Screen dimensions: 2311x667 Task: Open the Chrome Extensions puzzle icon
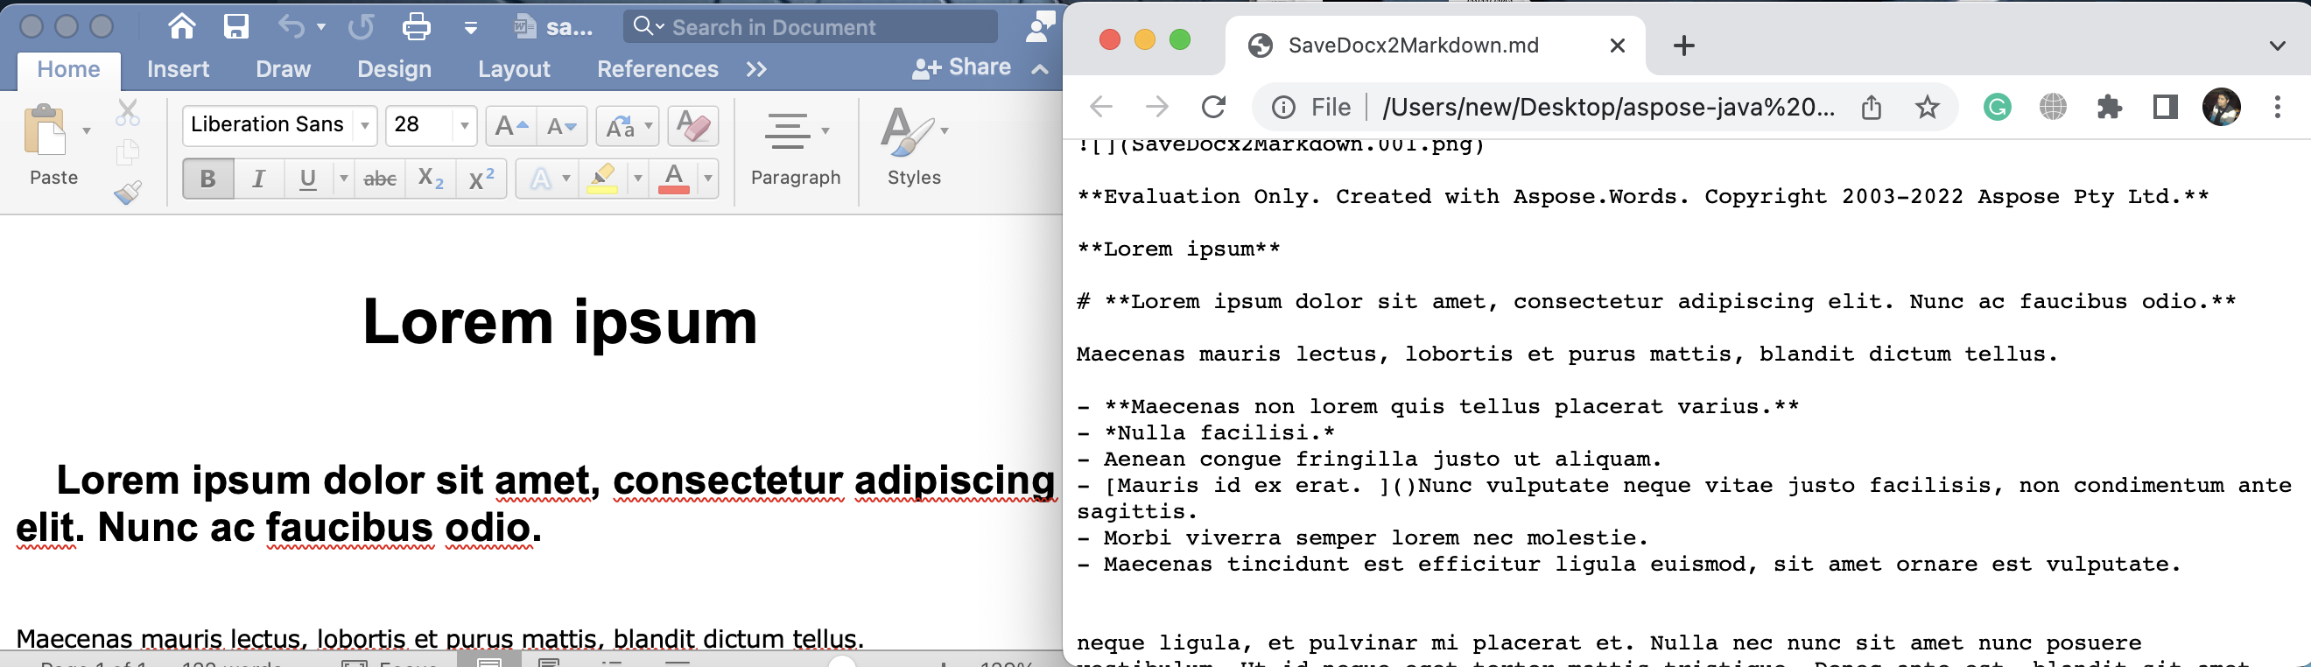pos(2109,108)
